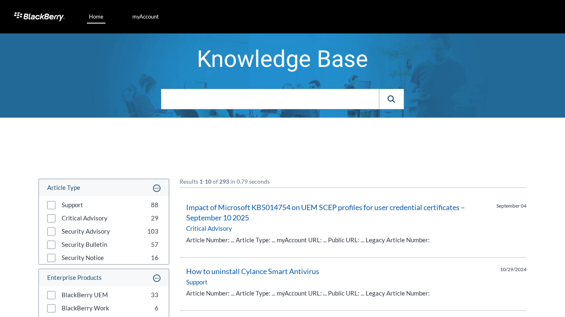This screenshot has height=317, width=565.
Task: Click the 'September 04' result date
Action: click(x=511, y=206)
